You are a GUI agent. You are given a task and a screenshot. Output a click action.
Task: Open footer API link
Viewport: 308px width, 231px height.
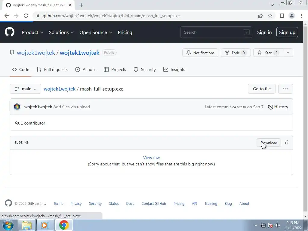point(195,204)
